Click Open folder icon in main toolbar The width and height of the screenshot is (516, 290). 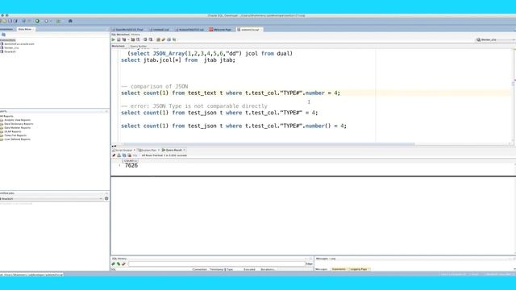[4, 21]
